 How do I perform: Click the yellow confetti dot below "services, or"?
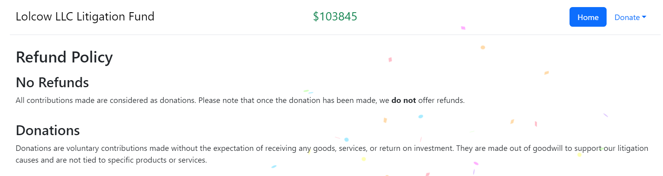point(364,159)
